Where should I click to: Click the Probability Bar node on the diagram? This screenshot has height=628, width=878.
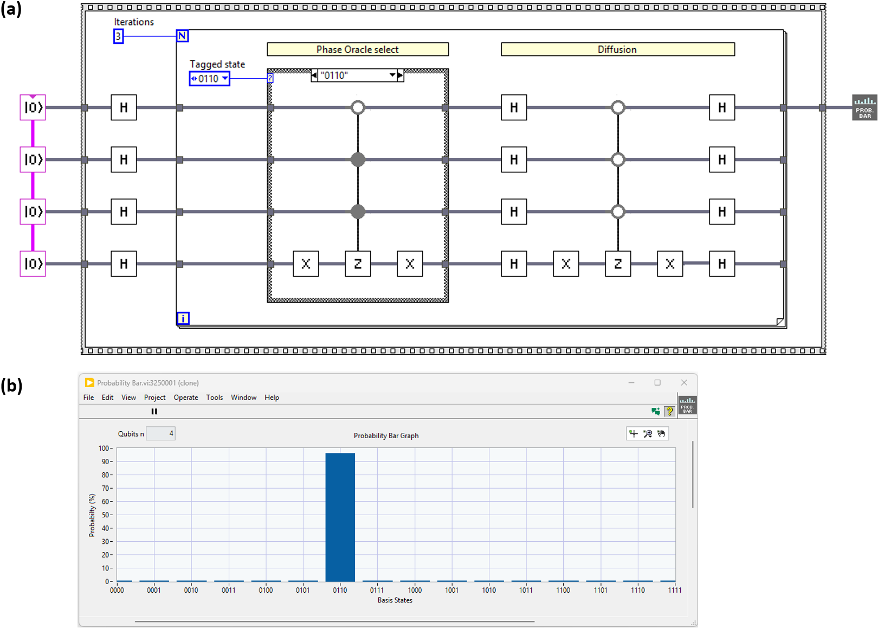tap(864, 107)
